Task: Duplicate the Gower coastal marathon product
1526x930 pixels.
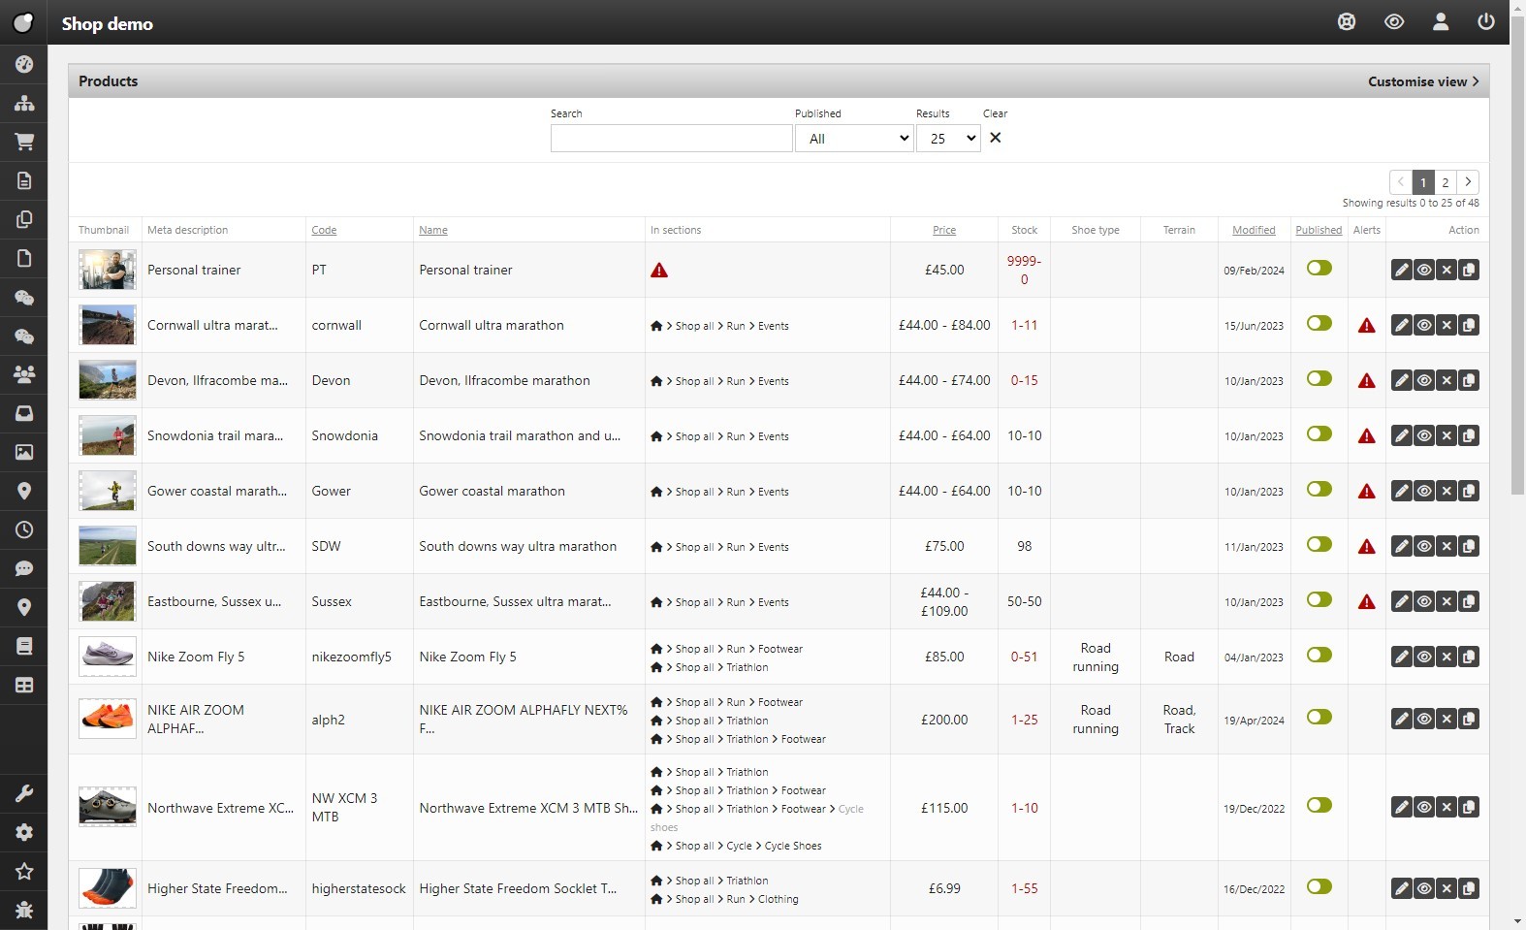Action: point(1469,491)
